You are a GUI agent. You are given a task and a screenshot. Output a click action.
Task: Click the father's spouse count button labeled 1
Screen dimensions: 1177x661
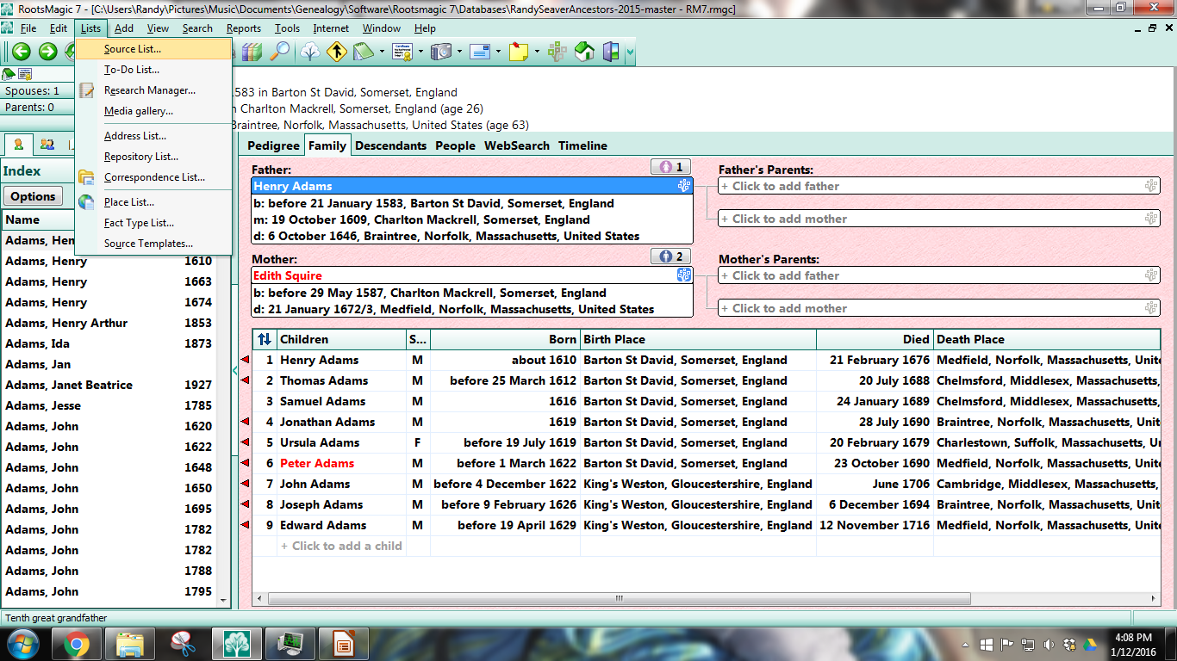click(x=671, y=167)
